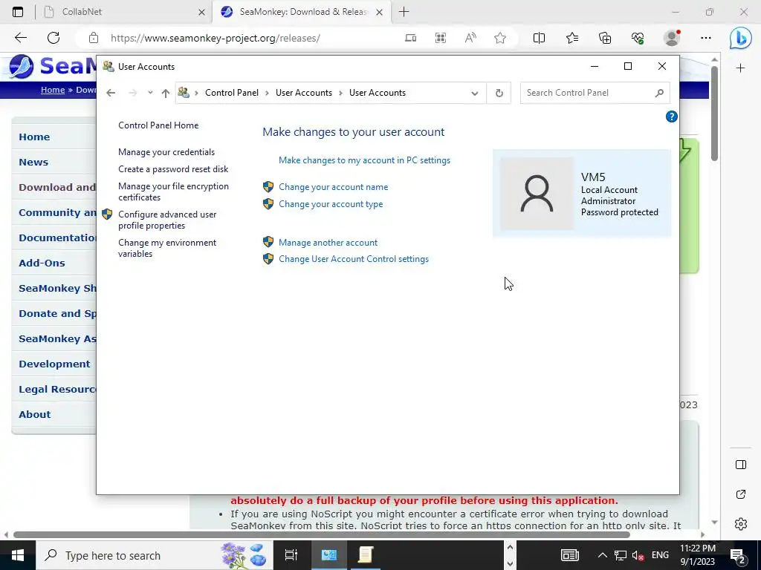Close the CollabNet tab
Viewport: 761px width, 570px height.
point(201,12)
